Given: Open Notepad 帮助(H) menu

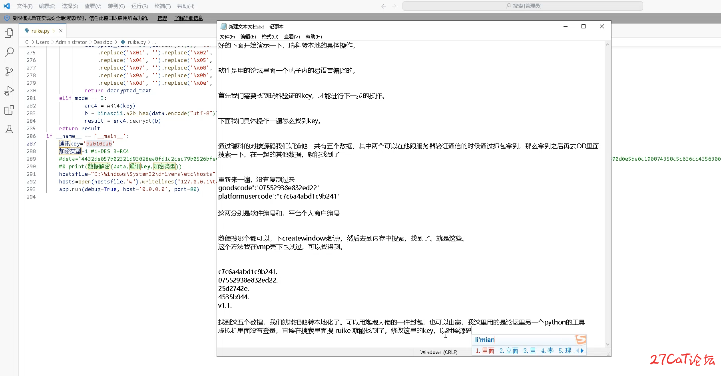Looking at the screenshot, I should coord(313,36).
